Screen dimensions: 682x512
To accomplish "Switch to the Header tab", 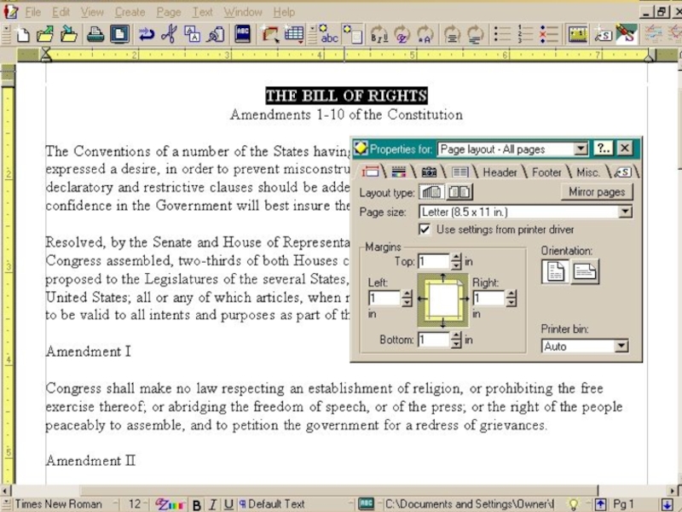I will coord(500,172).
